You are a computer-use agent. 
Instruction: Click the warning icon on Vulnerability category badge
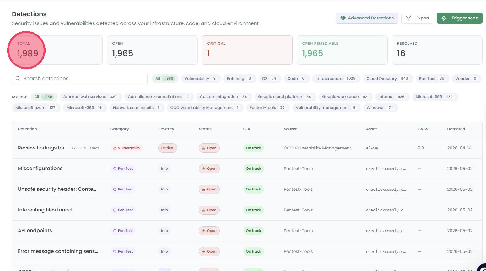tap(115, 148)
